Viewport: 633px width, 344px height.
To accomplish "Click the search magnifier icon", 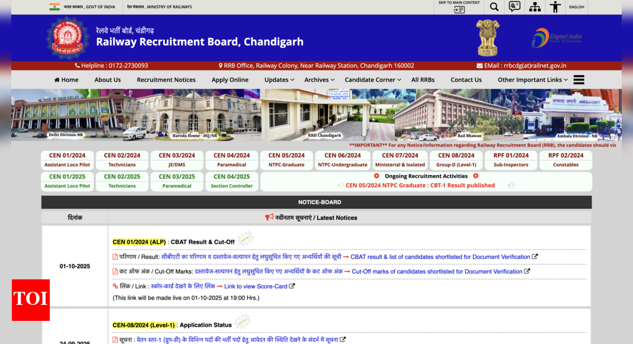I will [494, 7].
